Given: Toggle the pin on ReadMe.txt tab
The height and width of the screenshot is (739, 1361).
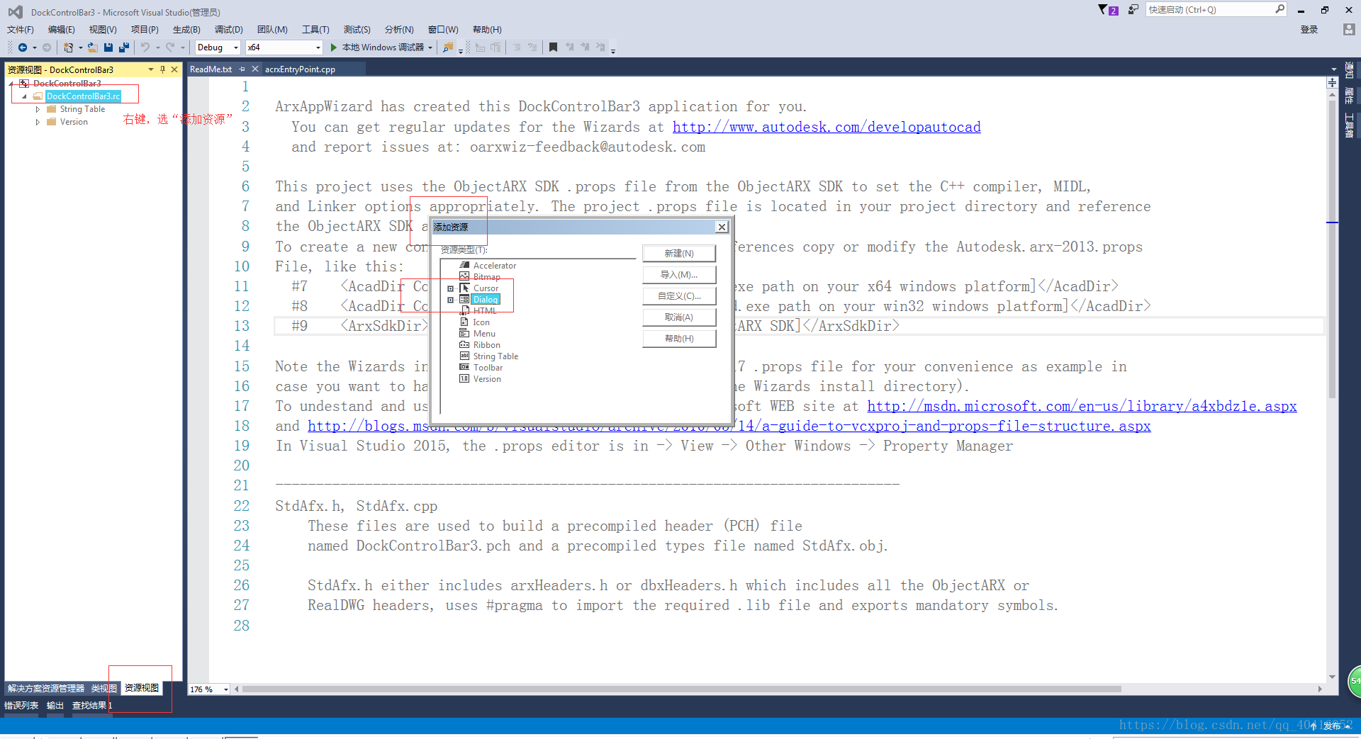Looking at the screenshot, I should tap(242, 69).
